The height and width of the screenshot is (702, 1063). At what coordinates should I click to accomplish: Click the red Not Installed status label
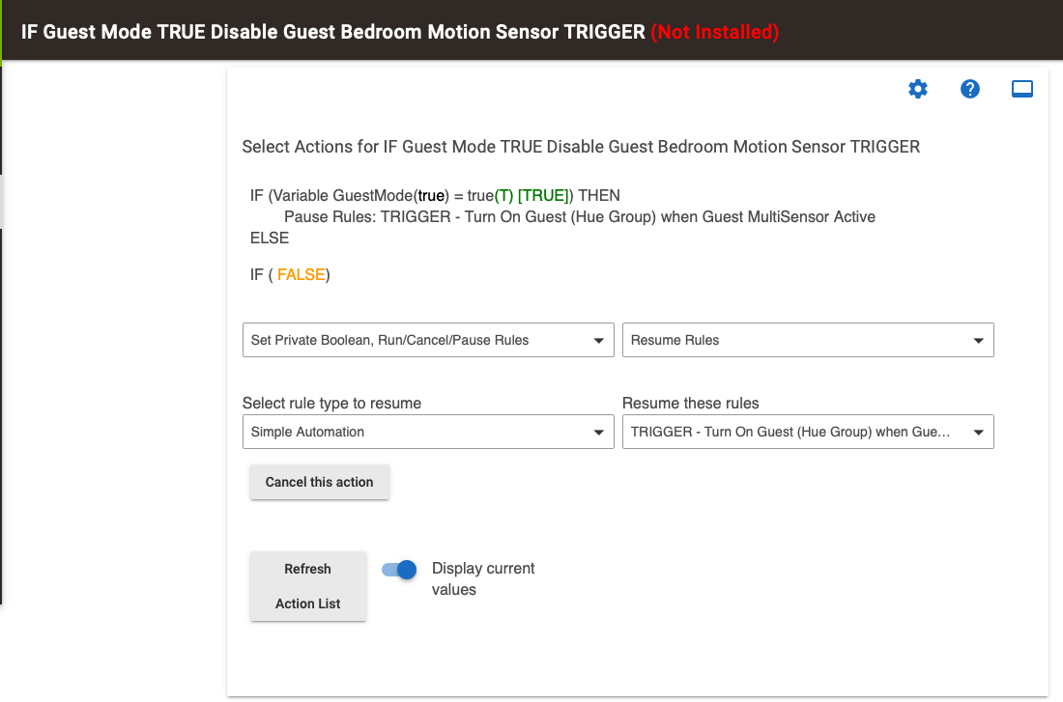(714, 32)
